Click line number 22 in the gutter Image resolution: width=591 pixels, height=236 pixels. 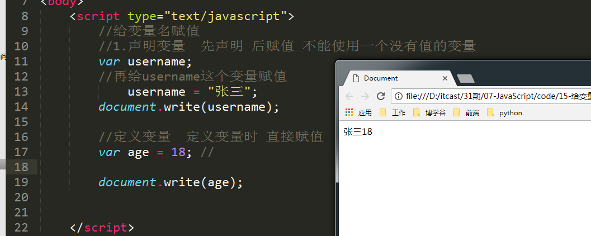(21, 227)
